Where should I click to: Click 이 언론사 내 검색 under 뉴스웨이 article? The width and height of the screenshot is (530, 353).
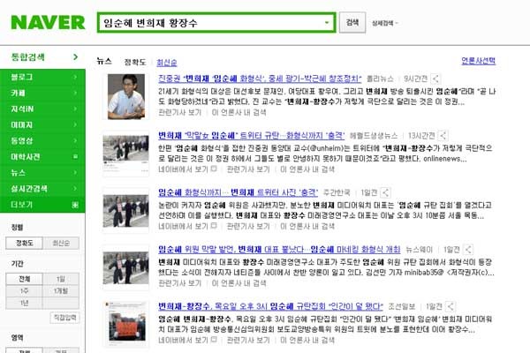[x=239, y=282]
